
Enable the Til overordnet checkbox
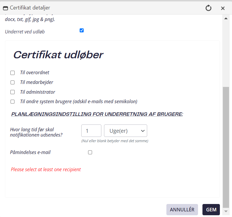pos(13,73)
